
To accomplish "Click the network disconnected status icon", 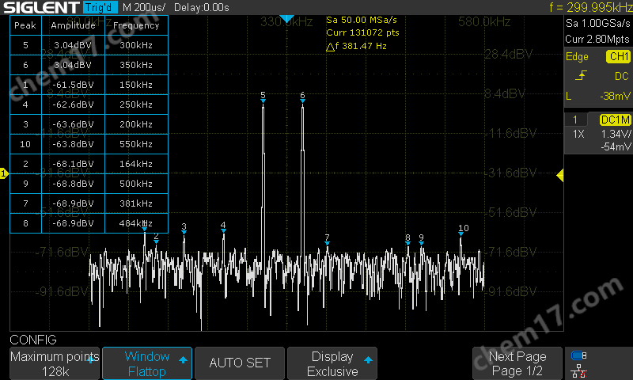I will point(578,370).
